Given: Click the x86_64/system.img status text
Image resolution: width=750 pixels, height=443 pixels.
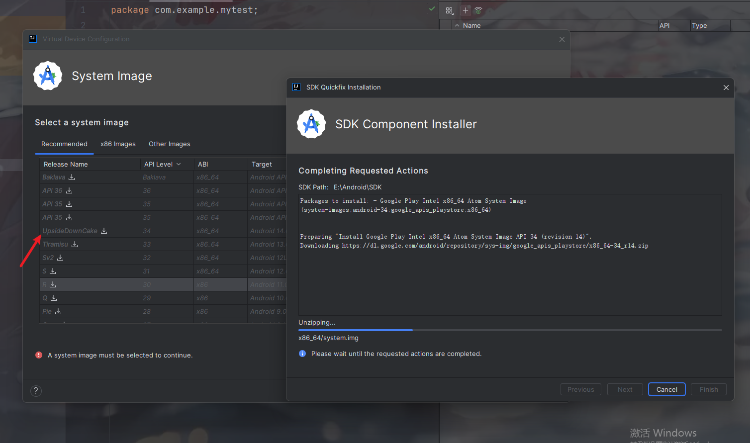Looking at the screenshot, I should pyautogui.click(x=328, y=338).
